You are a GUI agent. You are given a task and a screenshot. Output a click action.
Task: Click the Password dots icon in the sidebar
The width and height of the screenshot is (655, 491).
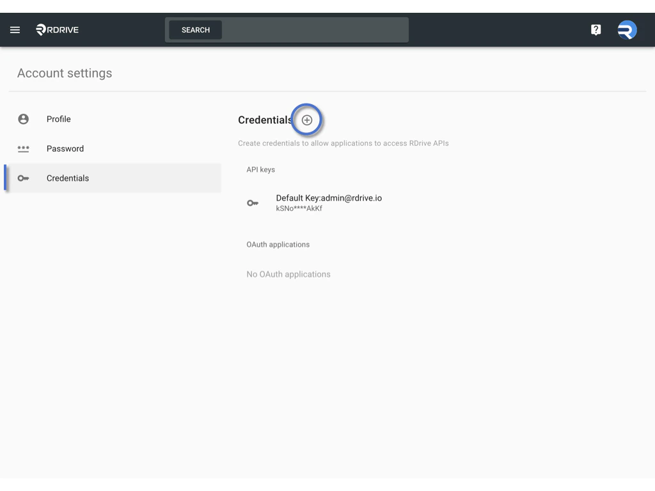(x=24, y=148)
